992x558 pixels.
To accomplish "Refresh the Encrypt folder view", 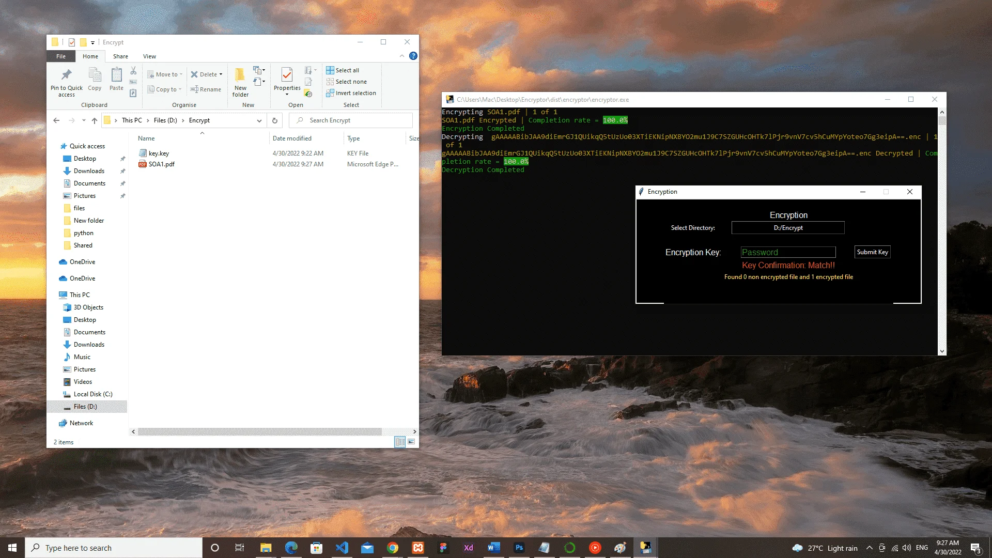I will click(x=275, y=120).
